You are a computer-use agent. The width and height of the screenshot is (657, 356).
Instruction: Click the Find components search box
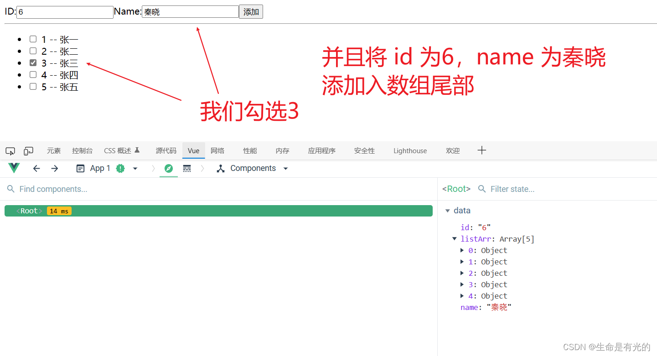[218, 189]
